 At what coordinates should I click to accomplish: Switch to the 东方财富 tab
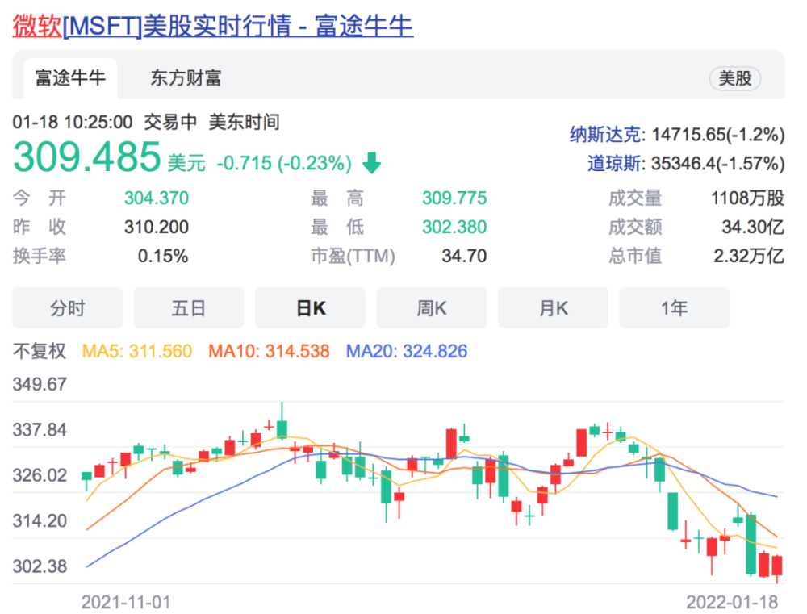pos(186,79)
